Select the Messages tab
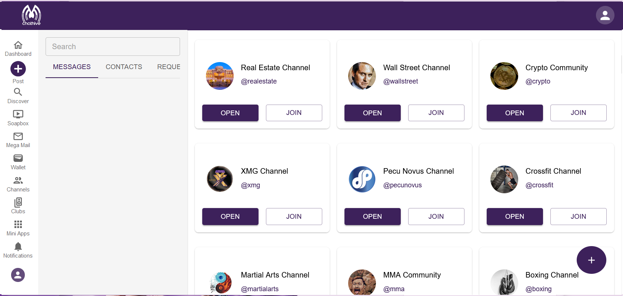 (72, 67)
